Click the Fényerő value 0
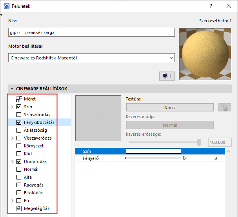 pyautogui.click(x=216, y=158)
